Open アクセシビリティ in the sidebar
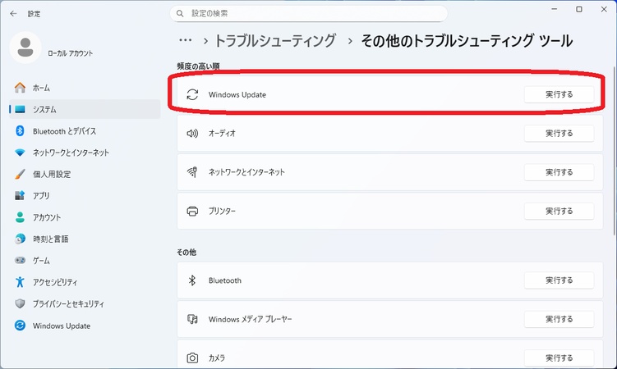 85,282
